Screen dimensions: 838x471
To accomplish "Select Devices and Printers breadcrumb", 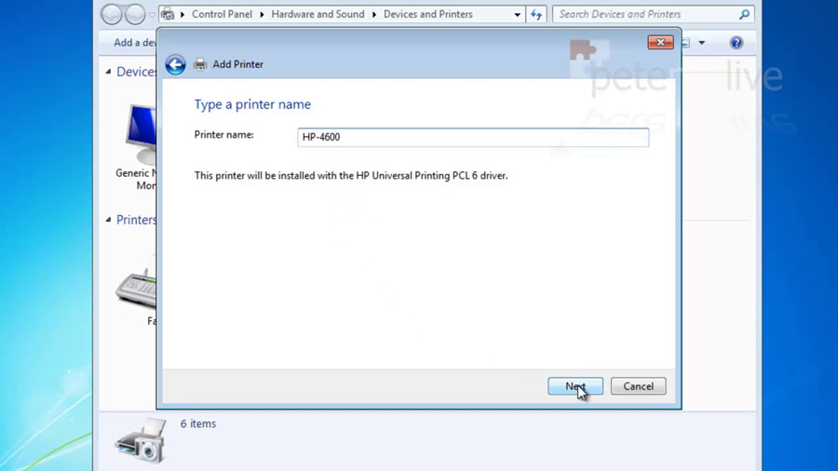I will coord(428,14).
